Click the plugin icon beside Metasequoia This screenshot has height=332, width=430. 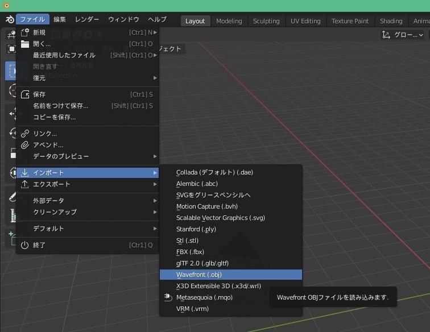168,297
